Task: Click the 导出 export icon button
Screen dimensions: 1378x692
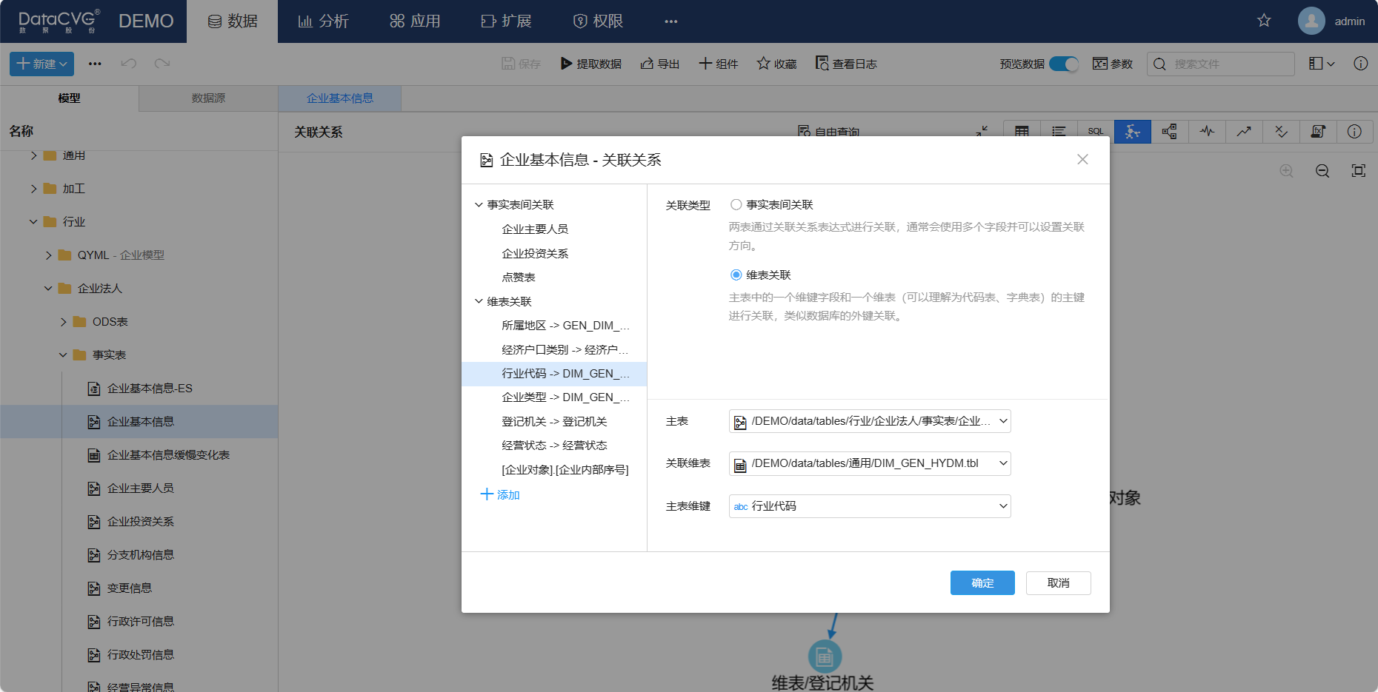Action: tap(660, 64)
